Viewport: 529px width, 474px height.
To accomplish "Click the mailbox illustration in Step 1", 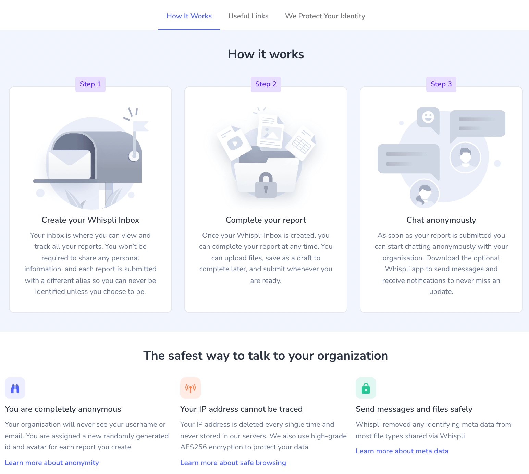I will tap(91, 158).
